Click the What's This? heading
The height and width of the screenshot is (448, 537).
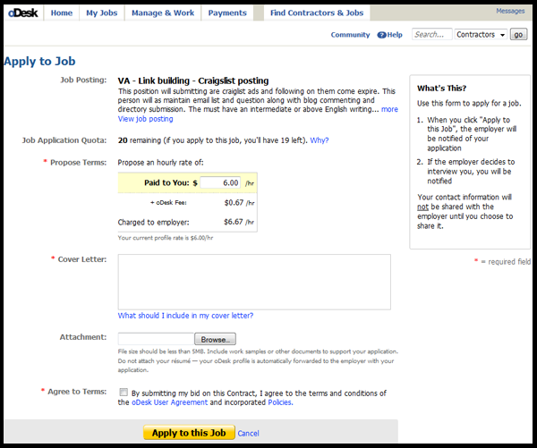click(x=441, y=89)
